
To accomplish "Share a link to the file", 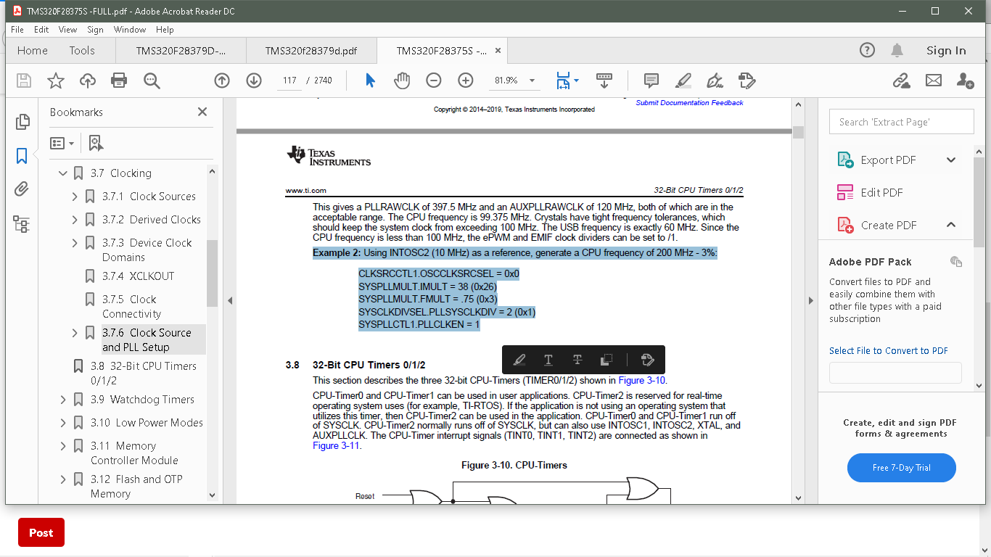I will [902, 81].
